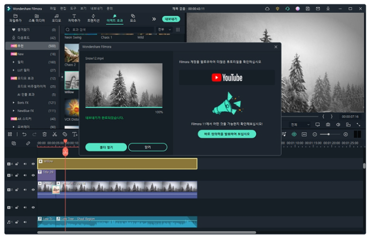Open the 트랜지션 tab
370x237 pixels.
point(93,18)
